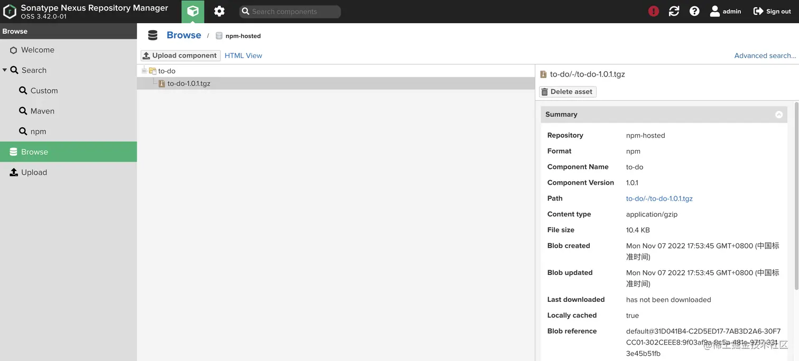Click the Locally cached value true
Screen dimensions: 799x361
point(633,316)
